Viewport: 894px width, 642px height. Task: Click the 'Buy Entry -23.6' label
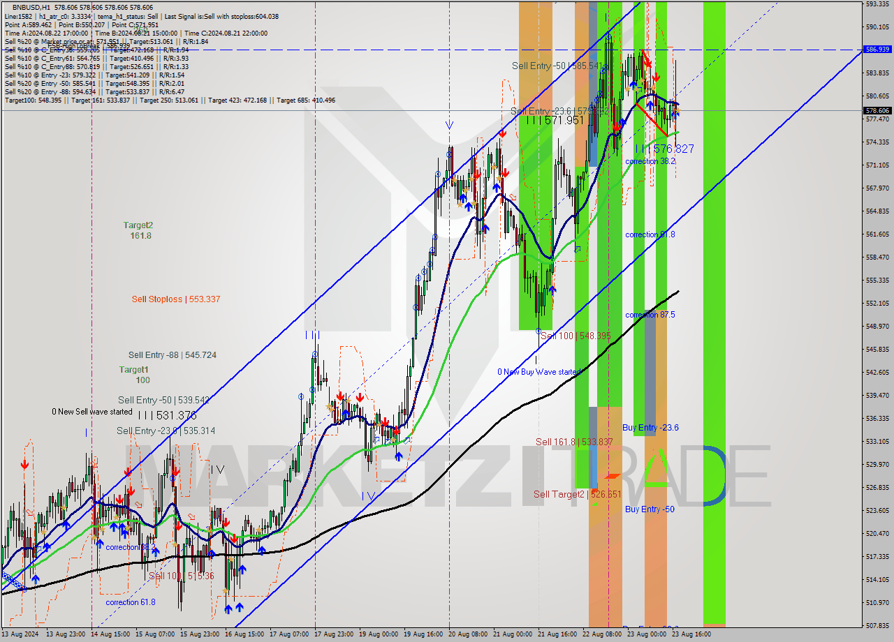[x=650, y=428]
